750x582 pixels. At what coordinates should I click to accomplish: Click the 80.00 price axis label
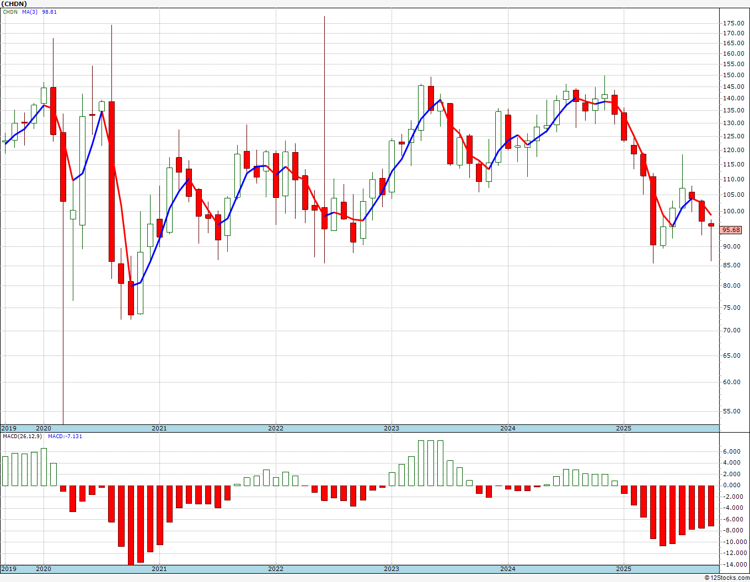point(732,285)
